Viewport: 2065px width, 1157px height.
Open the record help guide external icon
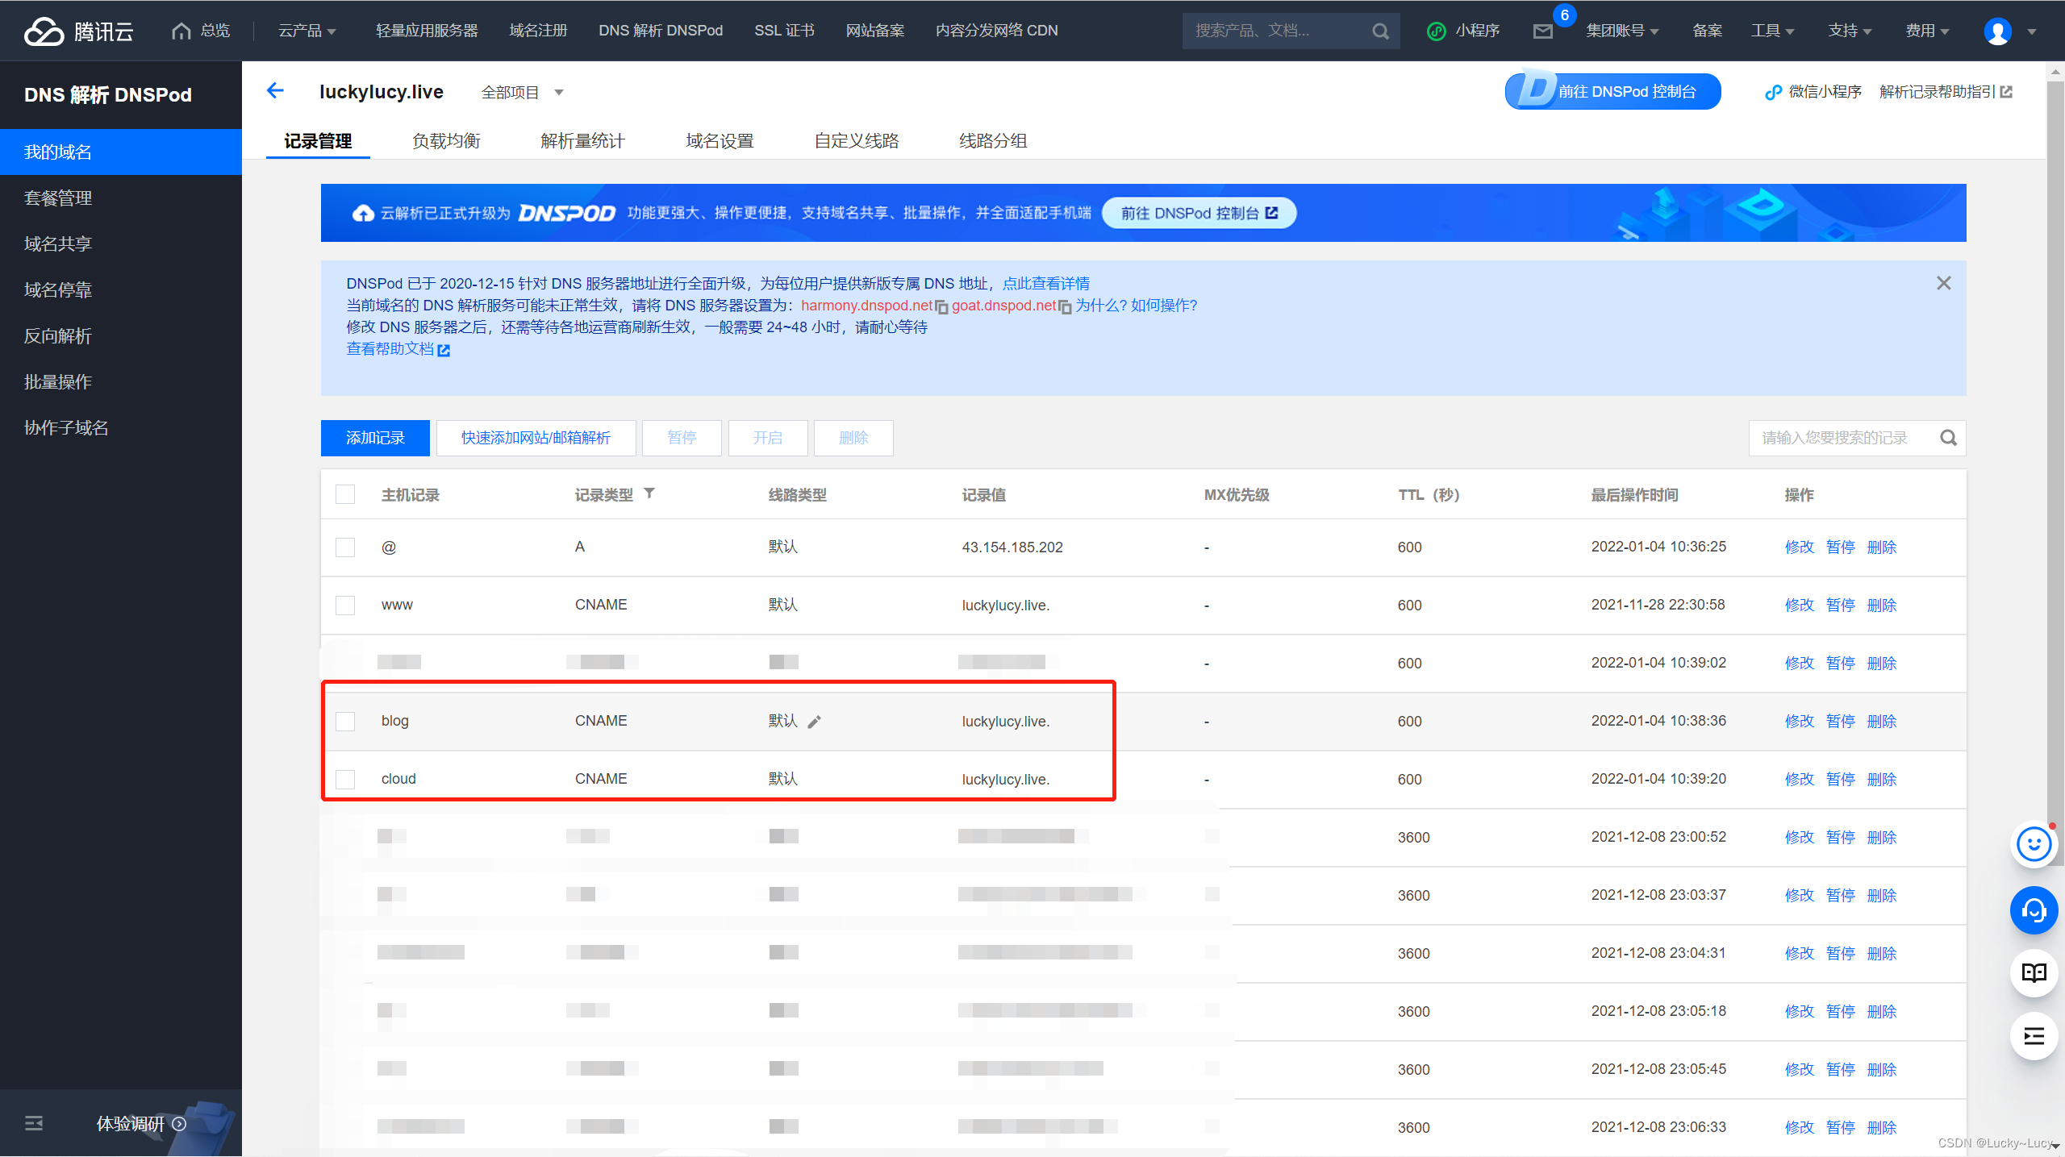pyautogui.click(x=2006, y=92)
